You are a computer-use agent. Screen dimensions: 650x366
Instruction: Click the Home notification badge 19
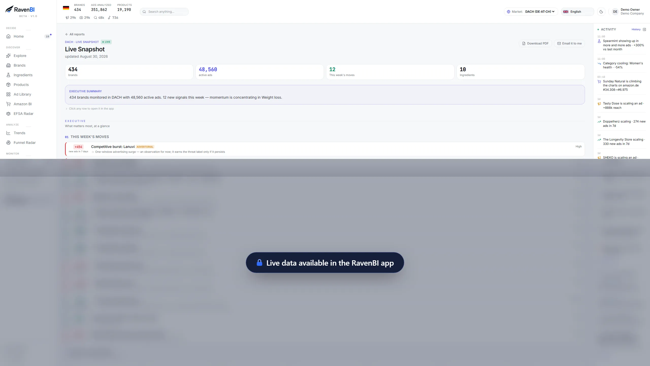coord(47,36)
